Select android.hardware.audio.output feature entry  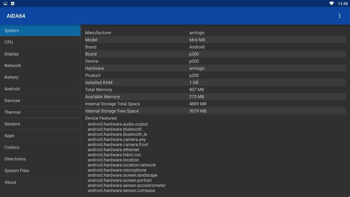[x=118, y=124]
